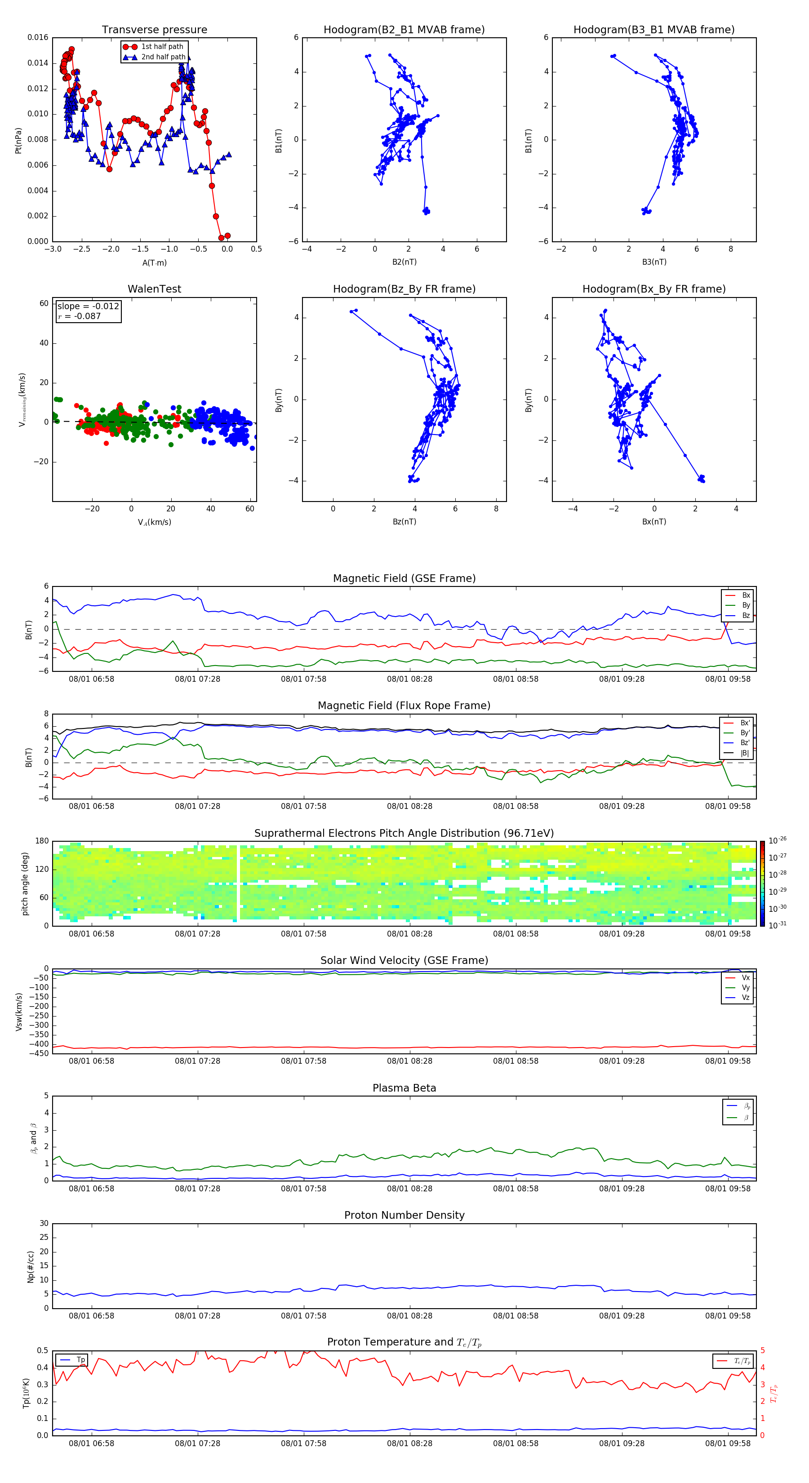Click the '10^-26' colorbar top label

click(778, 840)
